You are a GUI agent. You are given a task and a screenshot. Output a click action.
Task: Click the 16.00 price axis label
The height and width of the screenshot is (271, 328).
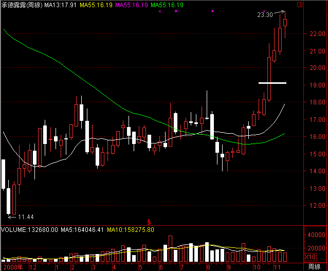point(317,136)
